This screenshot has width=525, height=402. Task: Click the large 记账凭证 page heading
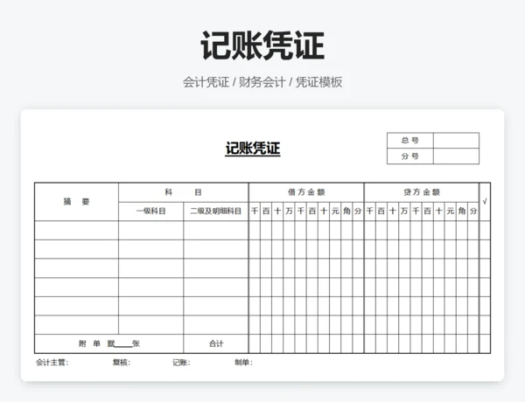262,45
